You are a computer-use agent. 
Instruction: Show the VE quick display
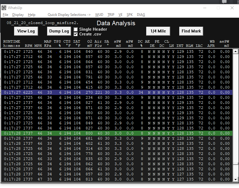click(120, 15)
